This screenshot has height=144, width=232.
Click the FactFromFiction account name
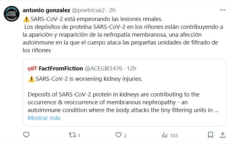coord(61,69)
